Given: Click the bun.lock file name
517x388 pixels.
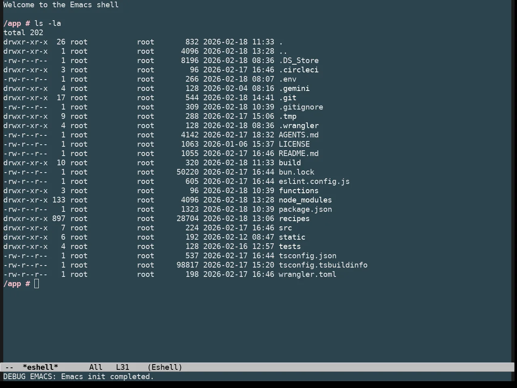Looking at the screenshot, I should [x=296, y=172].
